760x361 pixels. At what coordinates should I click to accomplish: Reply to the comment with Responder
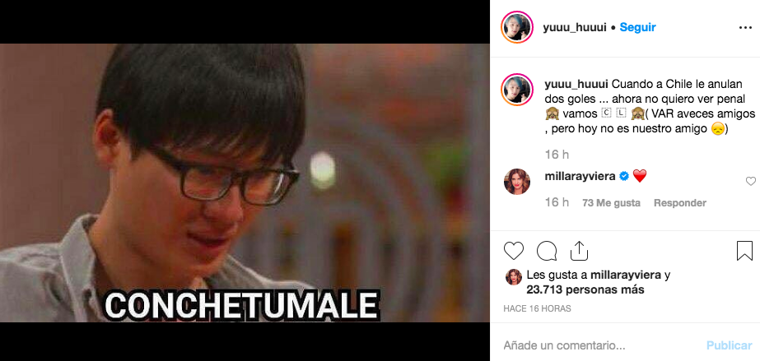click(x=680, y=203)
